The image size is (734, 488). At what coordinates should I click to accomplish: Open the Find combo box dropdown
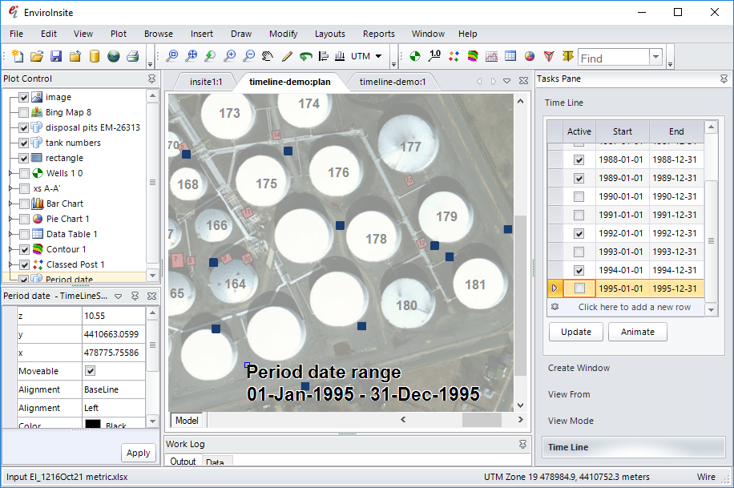(655, 57)
